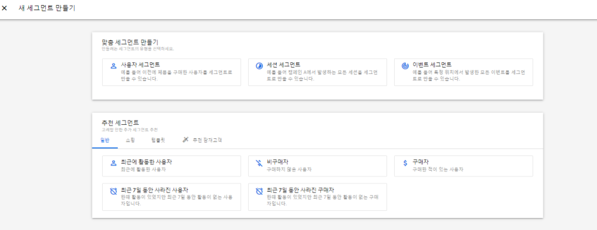Click the recently active users person icon

[113, 163]
